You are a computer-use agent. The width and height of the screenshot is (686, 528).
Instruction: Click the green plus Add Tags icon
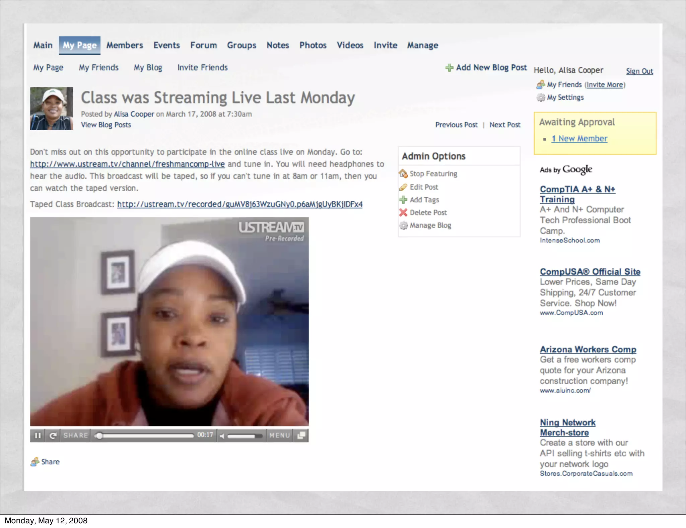(x=403, y=200)
